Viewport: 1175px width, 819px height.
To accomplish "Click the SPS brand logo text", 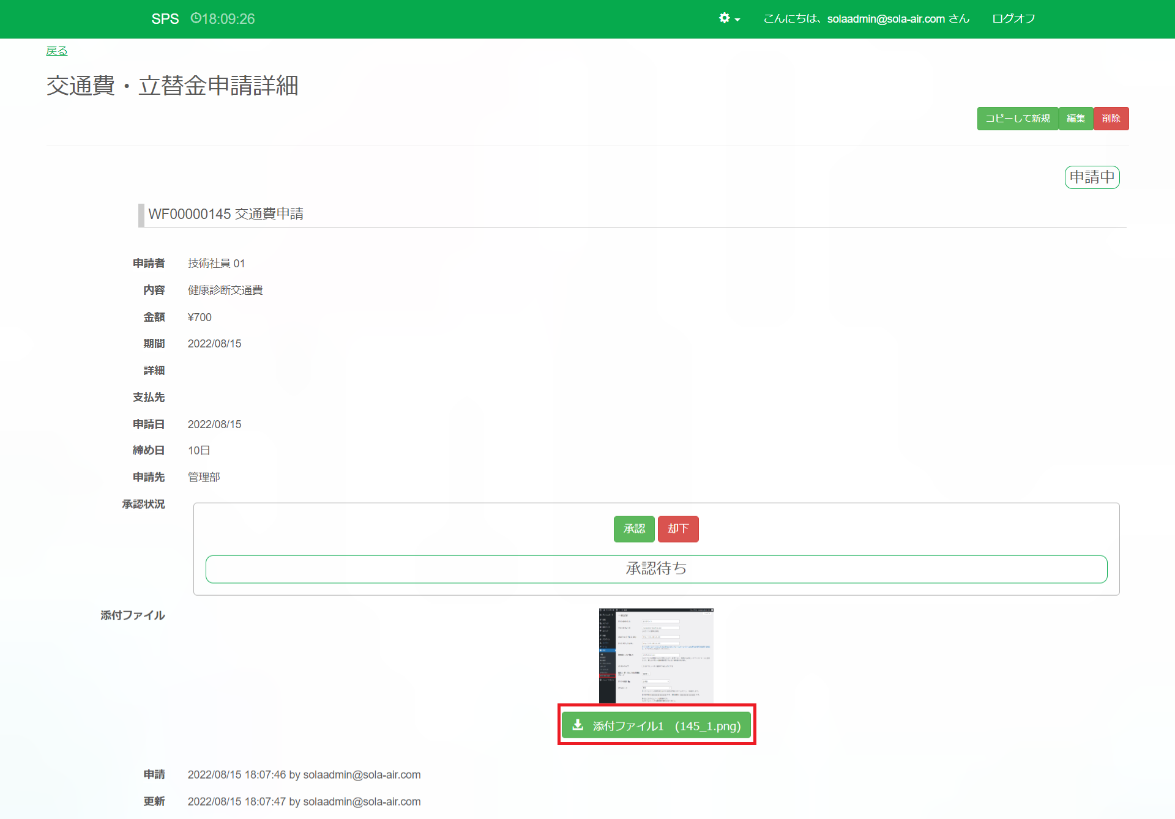I will click(x=165, y=19).
